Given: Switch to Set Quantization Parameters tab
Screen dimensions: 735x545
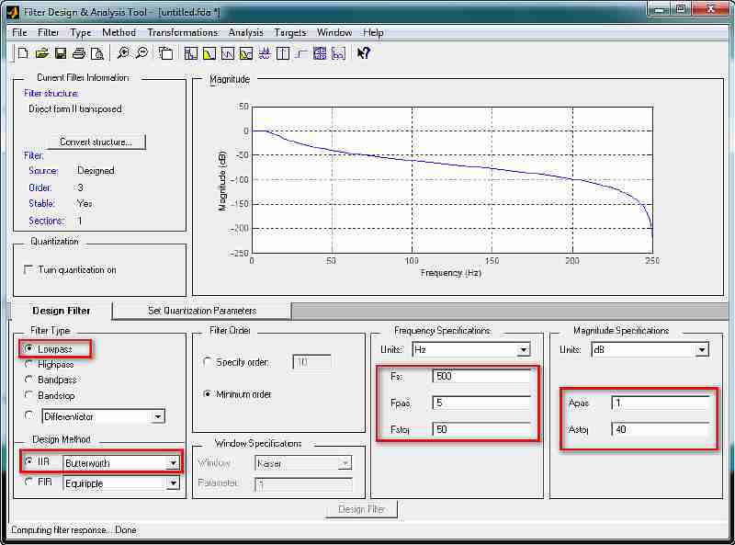Looking at the screenshot, I should pos(202,311).
